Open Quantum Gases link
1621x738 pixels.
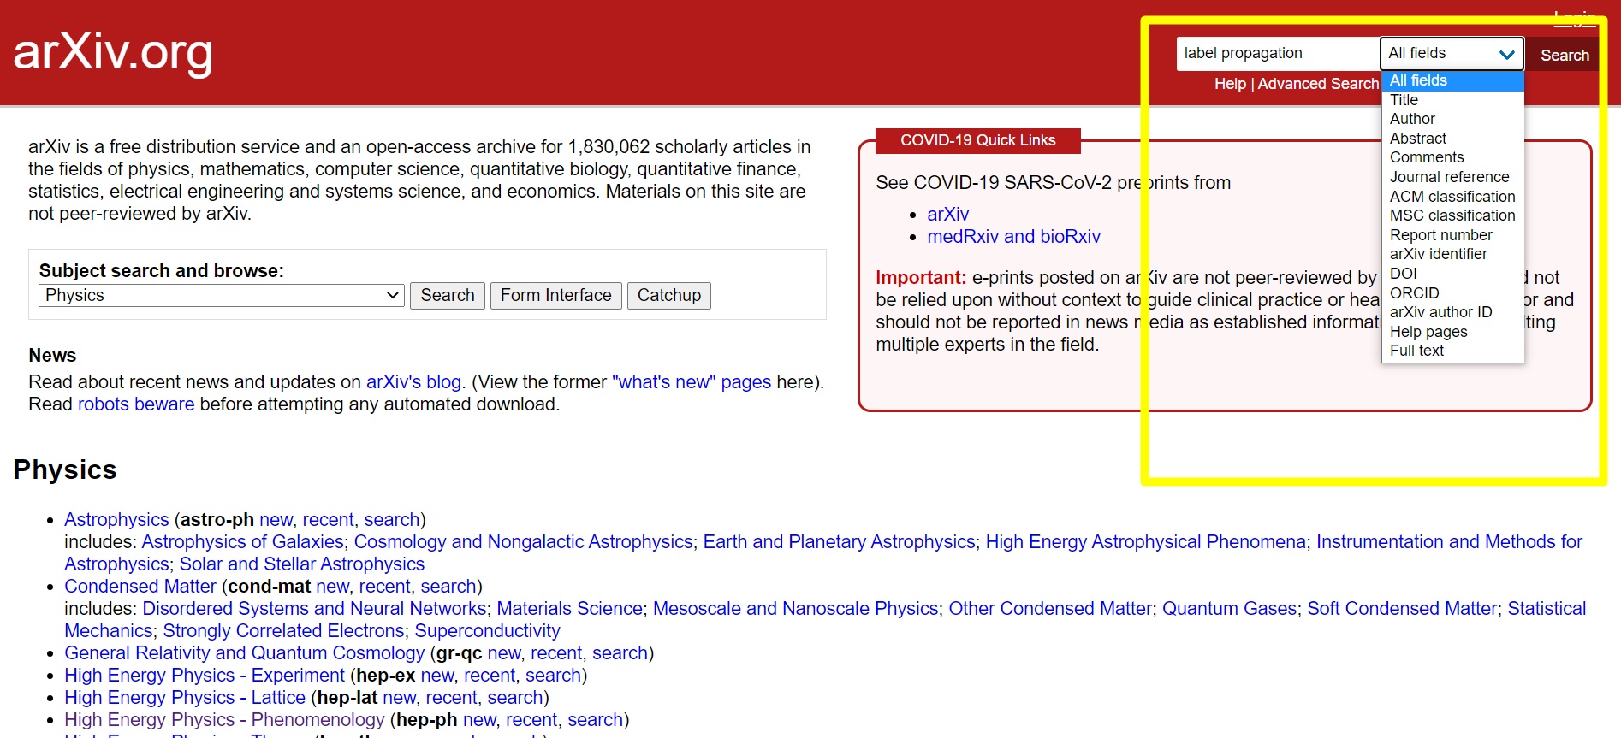(1230, 609)
